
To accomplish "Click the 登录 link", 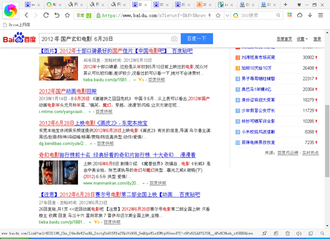I will coord(317,39).
